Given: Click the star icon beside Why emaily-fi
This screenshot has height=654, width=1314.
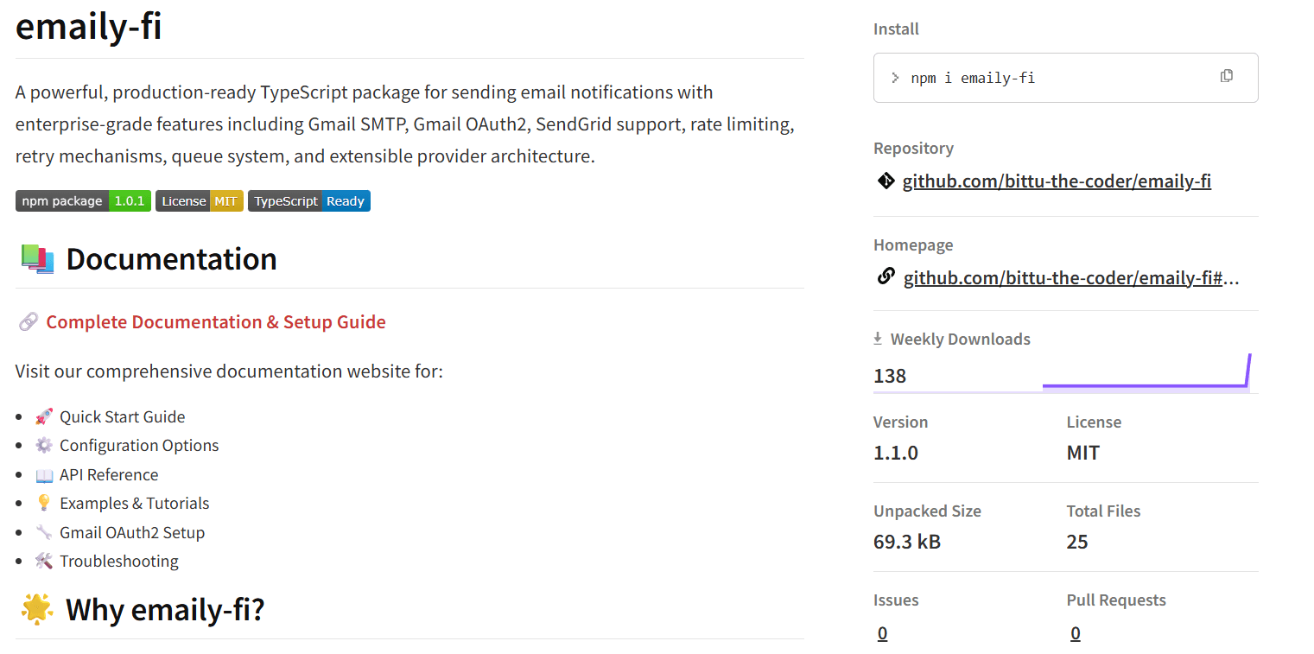Looking at the screenshot, I should coord(37,609).
